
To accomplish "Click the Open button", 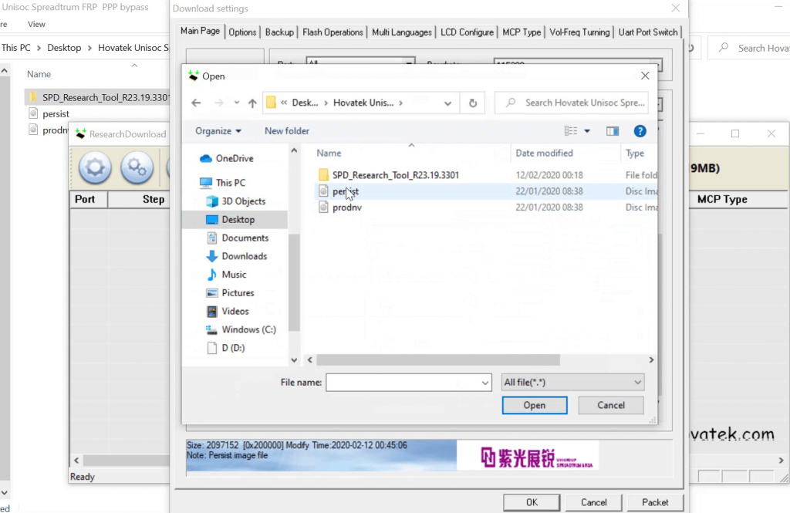I will pyautogui.click(x=534, y=405).
